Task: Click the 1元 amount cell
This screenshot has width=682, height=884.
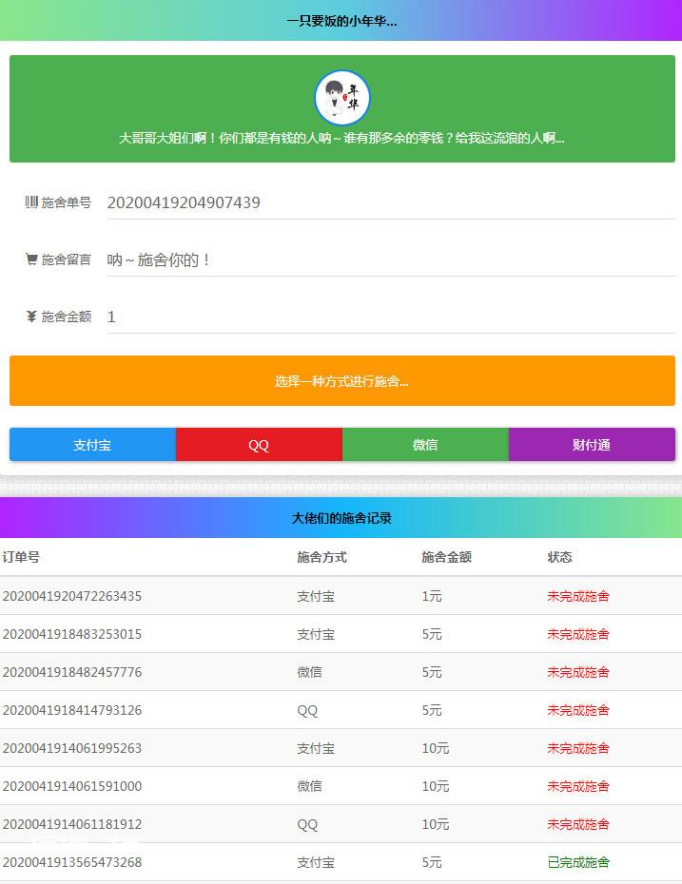Action: [x=432, y=596]
